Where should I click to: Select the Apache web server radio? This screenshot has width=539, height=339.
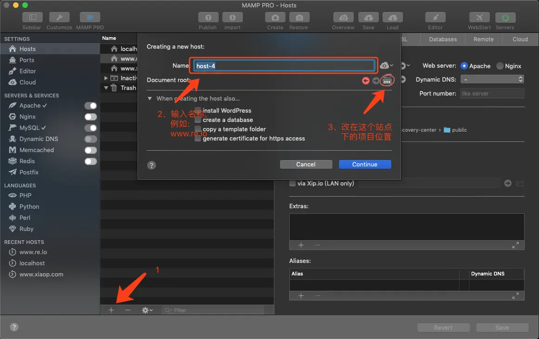pyautogui.click(x=464, y=66)
